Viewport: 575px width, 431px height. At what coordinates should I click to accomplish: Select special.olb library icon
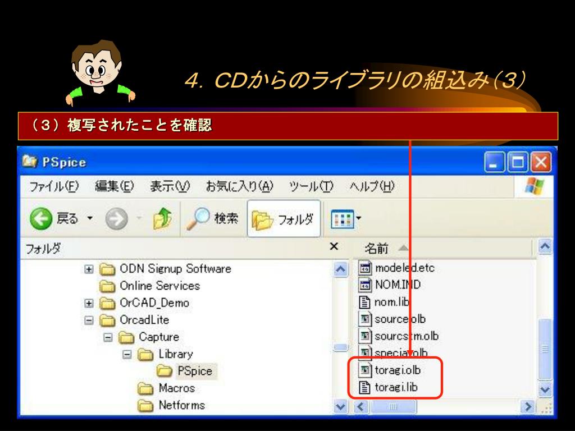364,352
